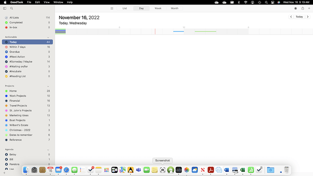
Task: Open Trash from the dock
Action: (286, 170)
